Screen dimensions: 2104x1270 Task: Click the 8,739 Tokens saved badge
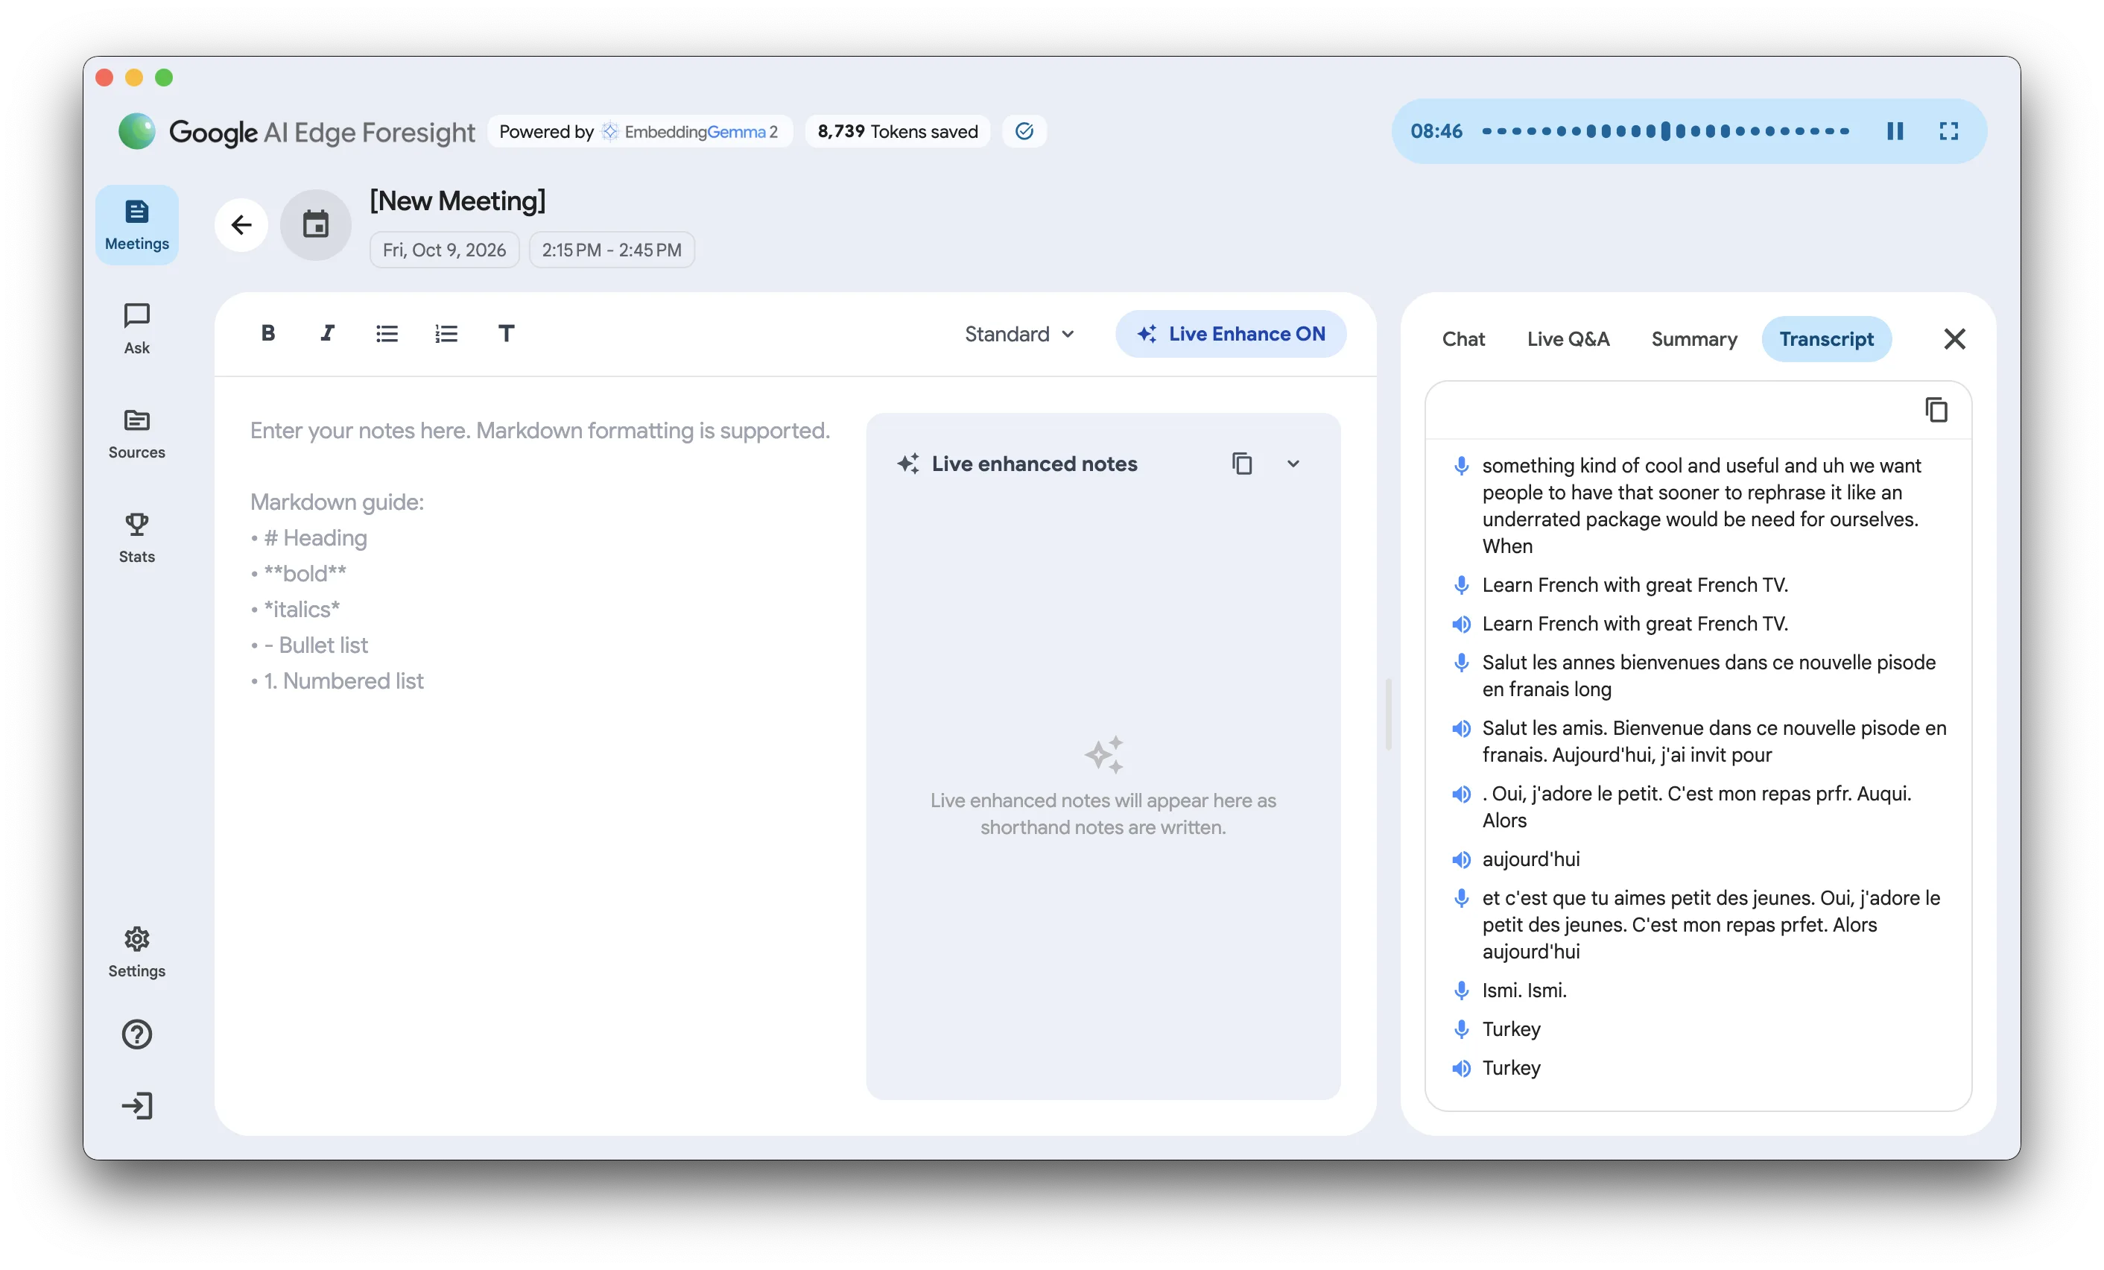(x=898, y=130)
